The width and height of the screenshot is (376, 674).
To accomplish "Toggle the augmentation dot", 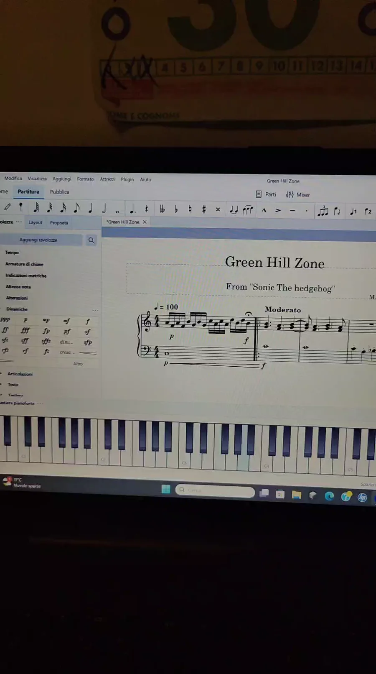I will click(132, 209).
